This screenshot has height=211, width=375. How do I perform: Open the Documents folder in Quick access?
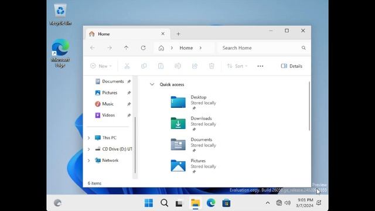click(193, 145)
